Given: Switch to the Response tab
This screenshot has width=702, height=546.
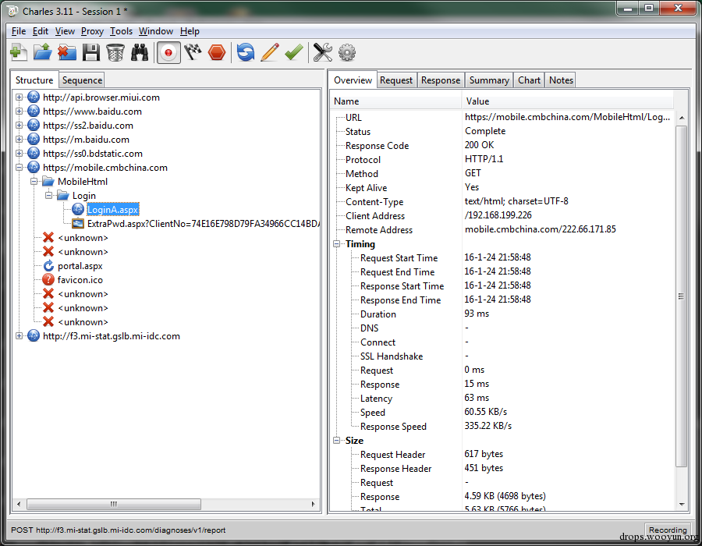Looking at the screenshot, I should point(441,80).
